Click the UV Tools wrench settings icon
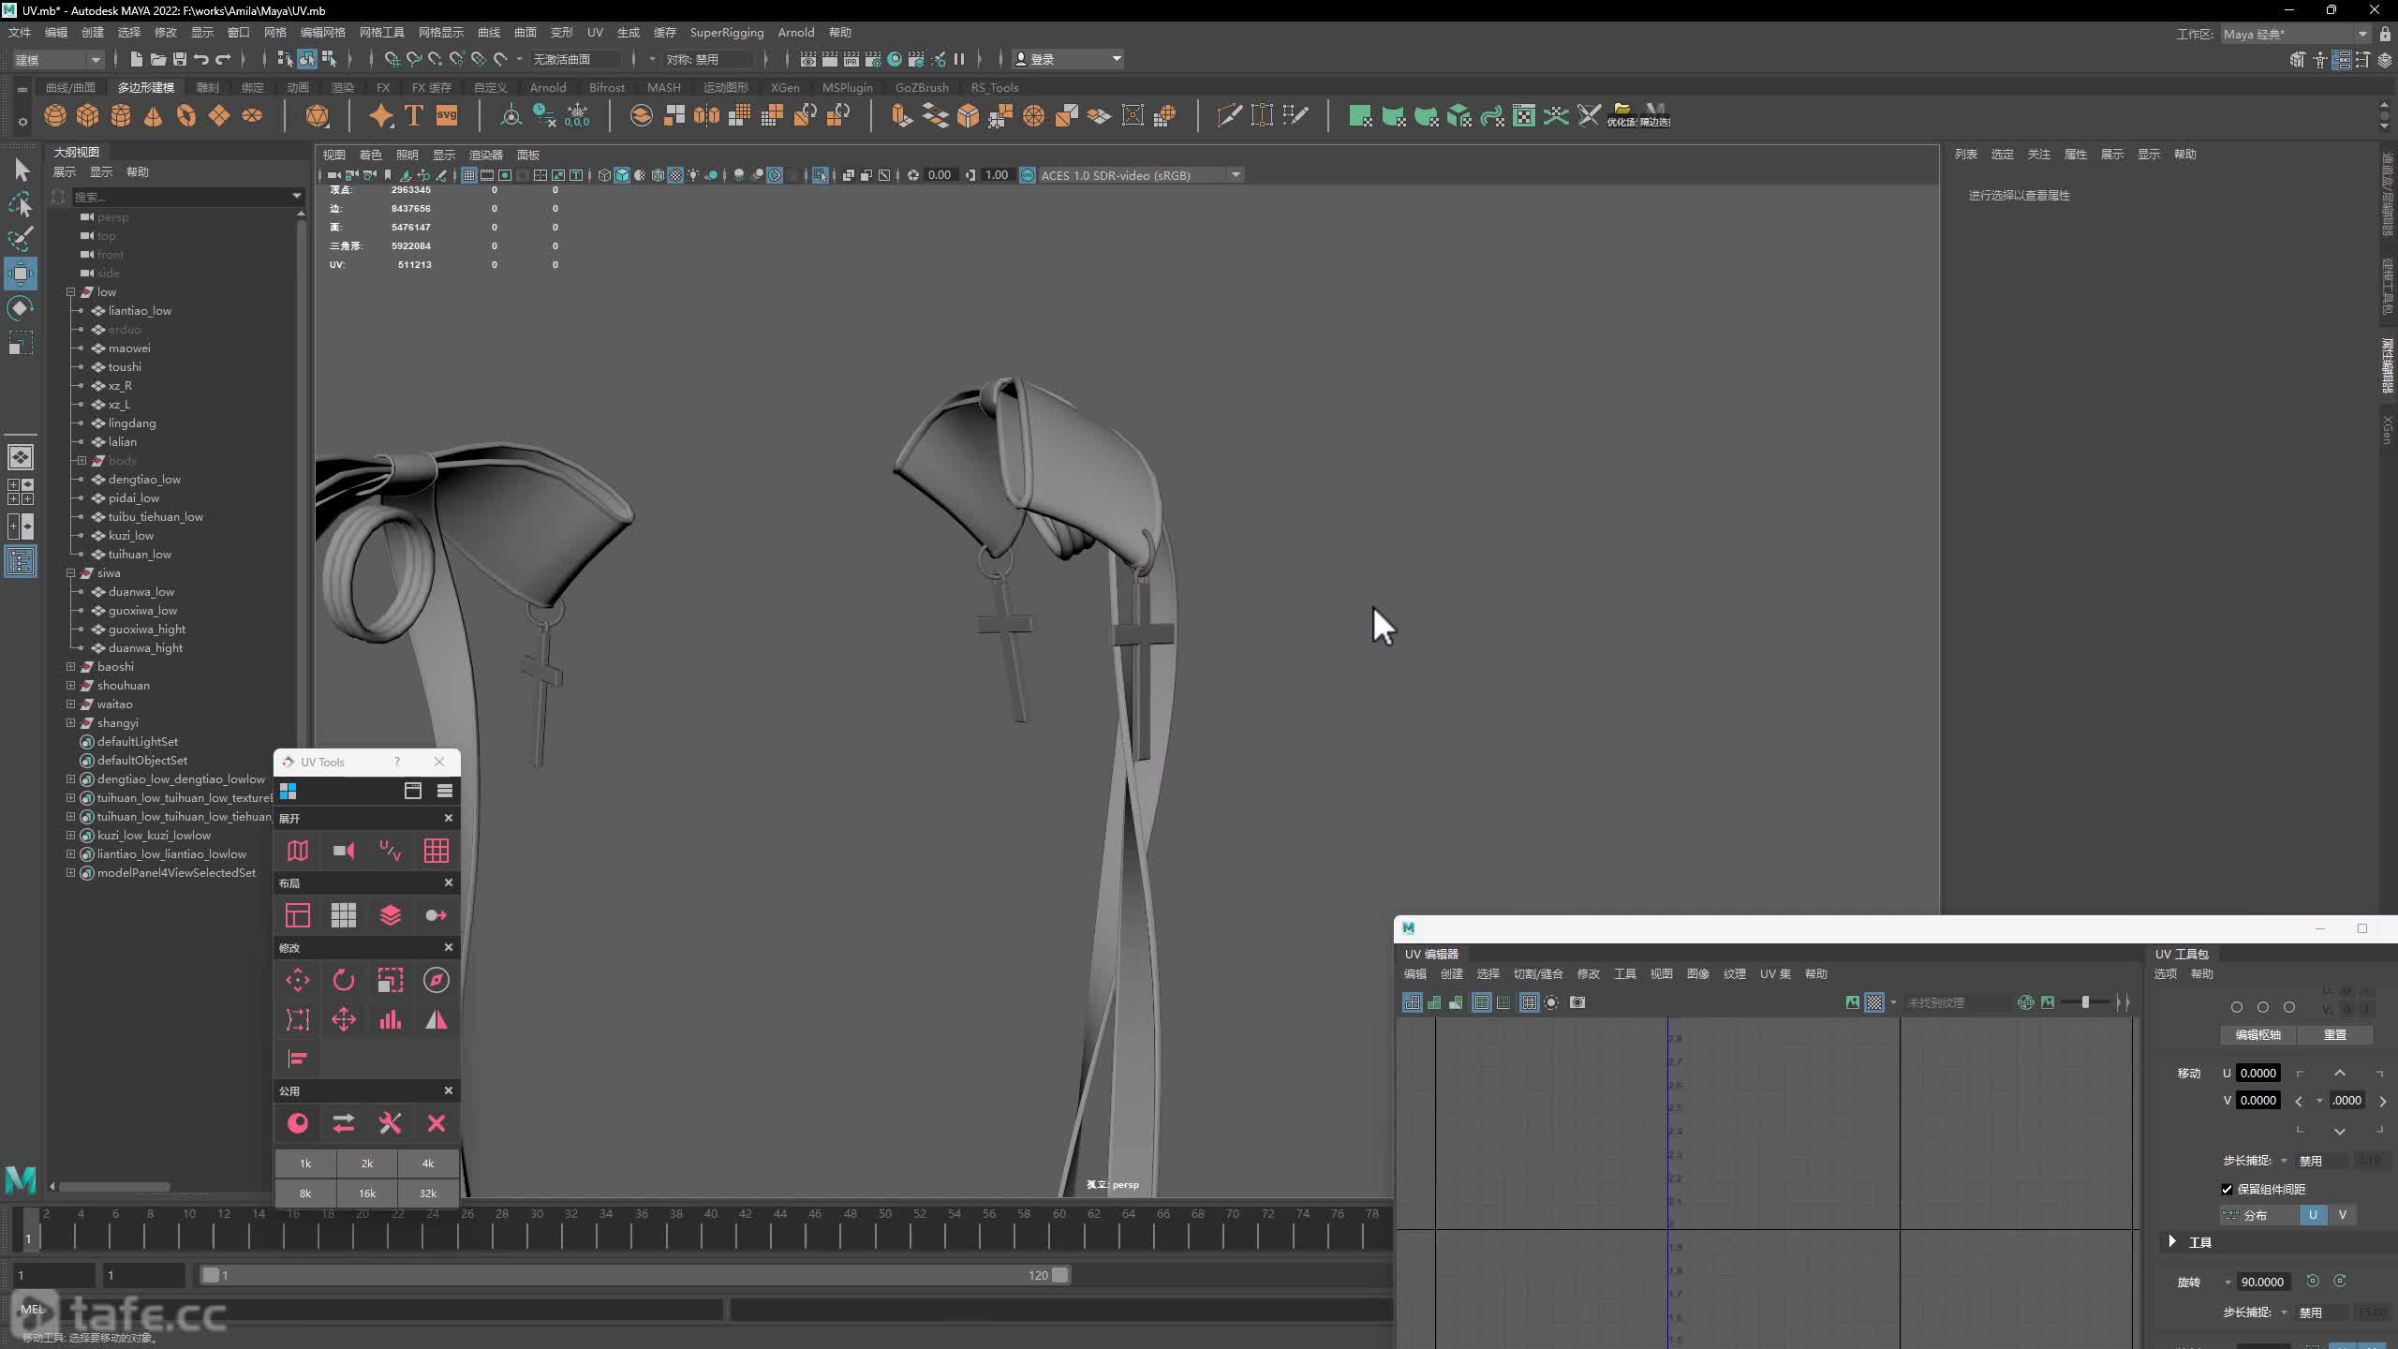The image size is (2398, 1349). [391, 1123]
